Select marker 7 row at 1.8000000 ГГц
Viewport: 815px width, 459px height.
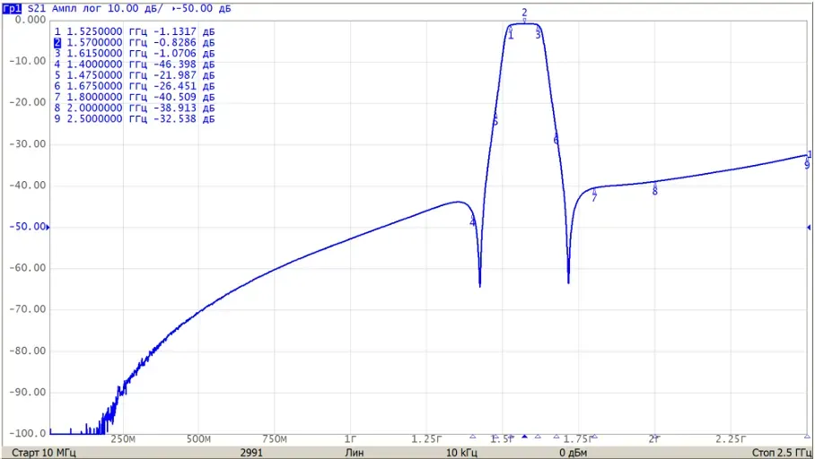pos(135,97)
